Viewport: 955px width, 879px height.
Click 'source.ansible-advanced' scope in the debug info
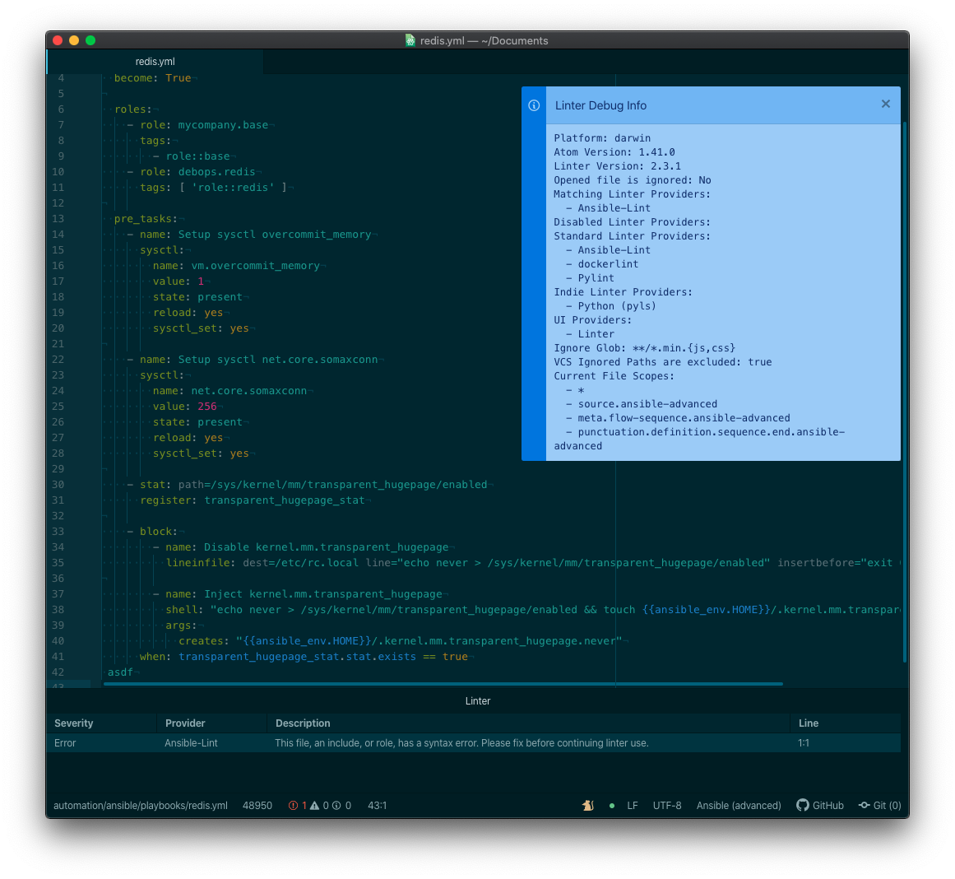click(x=647, y=403)
